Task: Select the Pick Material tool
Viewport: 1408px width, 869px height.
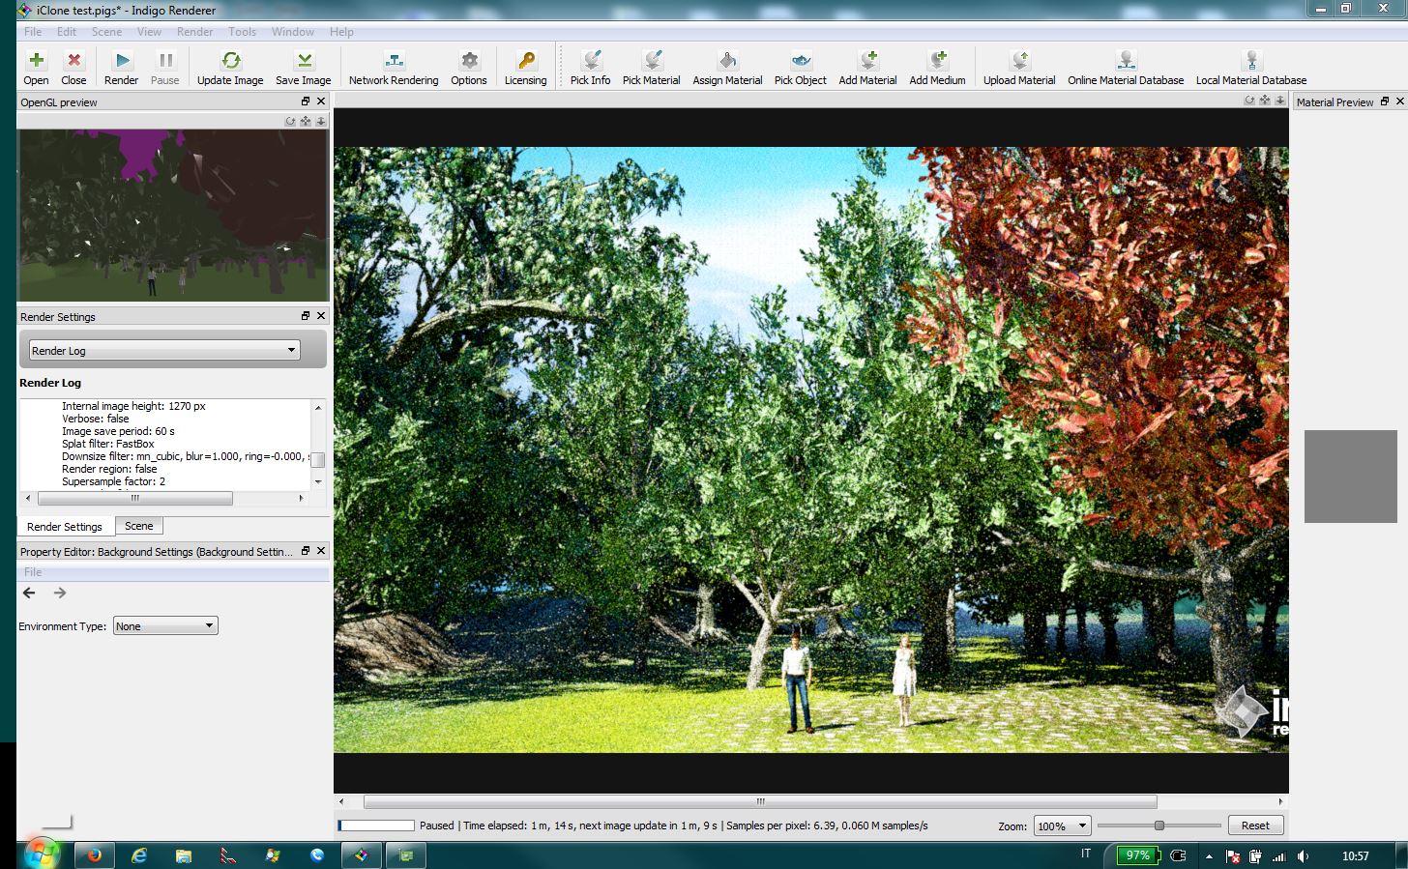Action: click(x=652, y=61)
